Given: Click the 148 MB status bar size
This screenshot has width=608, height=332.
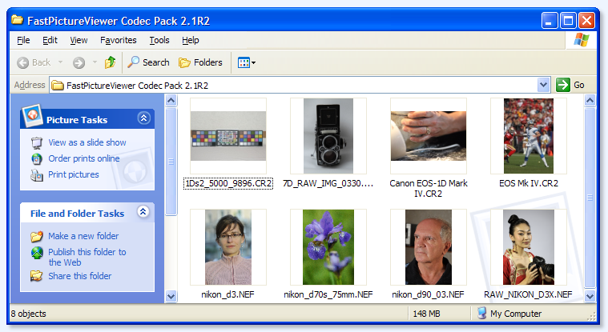Looking at the screenshot, I should 426,314.
